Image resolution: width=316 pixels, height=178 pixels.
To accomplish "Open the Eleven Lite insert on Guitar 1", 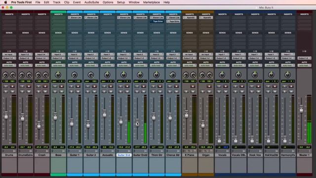I will pos(75,18).
